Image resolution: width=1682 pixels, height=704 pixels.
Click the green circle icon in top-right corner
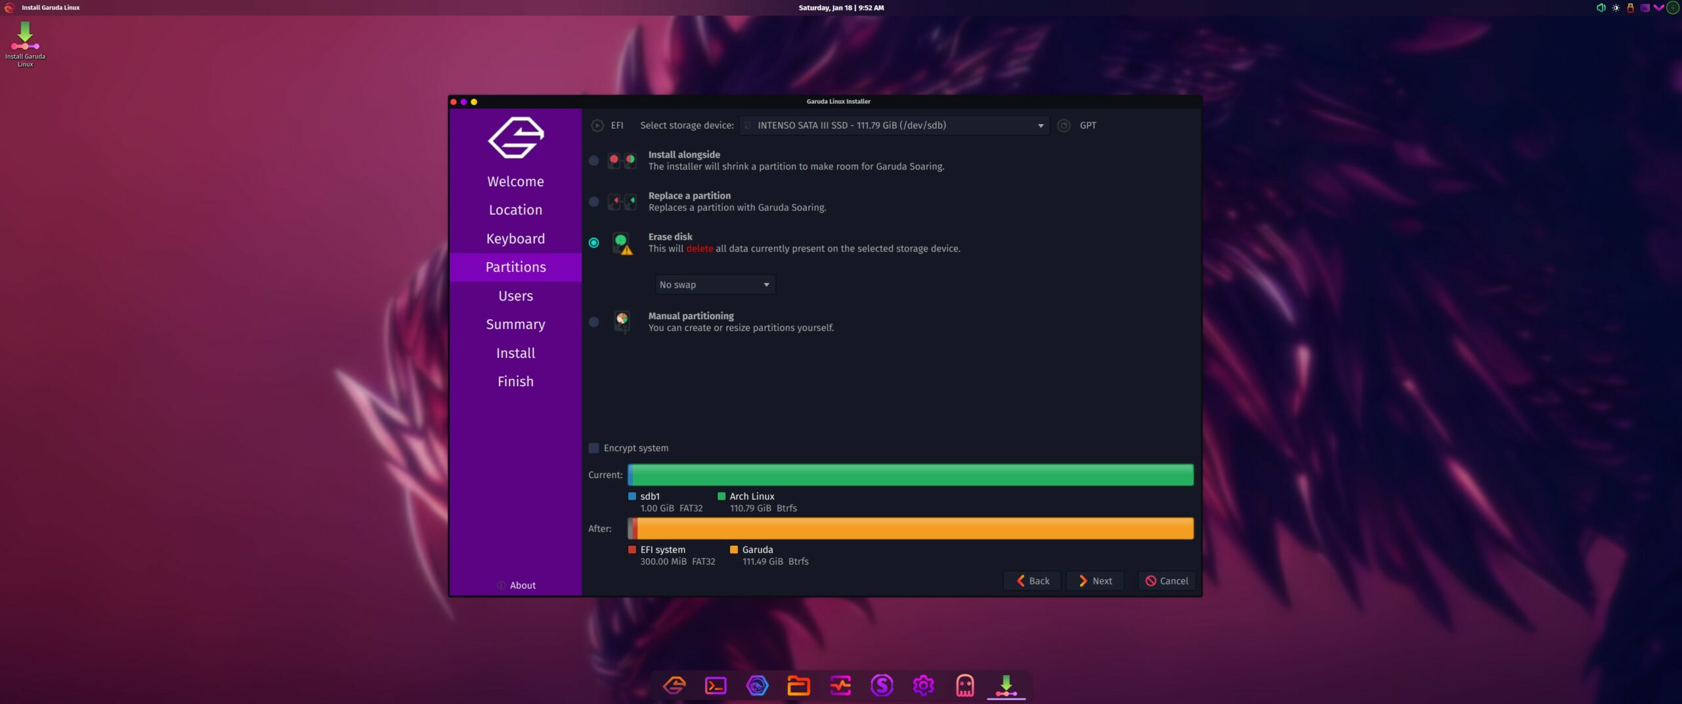(x=1673, y=8)
